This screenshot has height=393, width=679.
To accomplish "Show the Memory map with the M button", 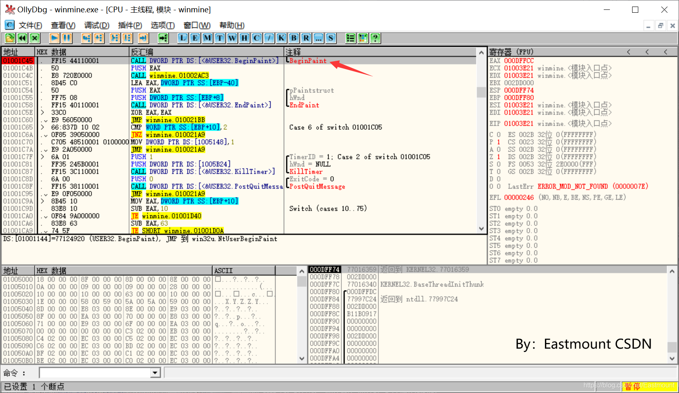I will [x=207, y=38].
